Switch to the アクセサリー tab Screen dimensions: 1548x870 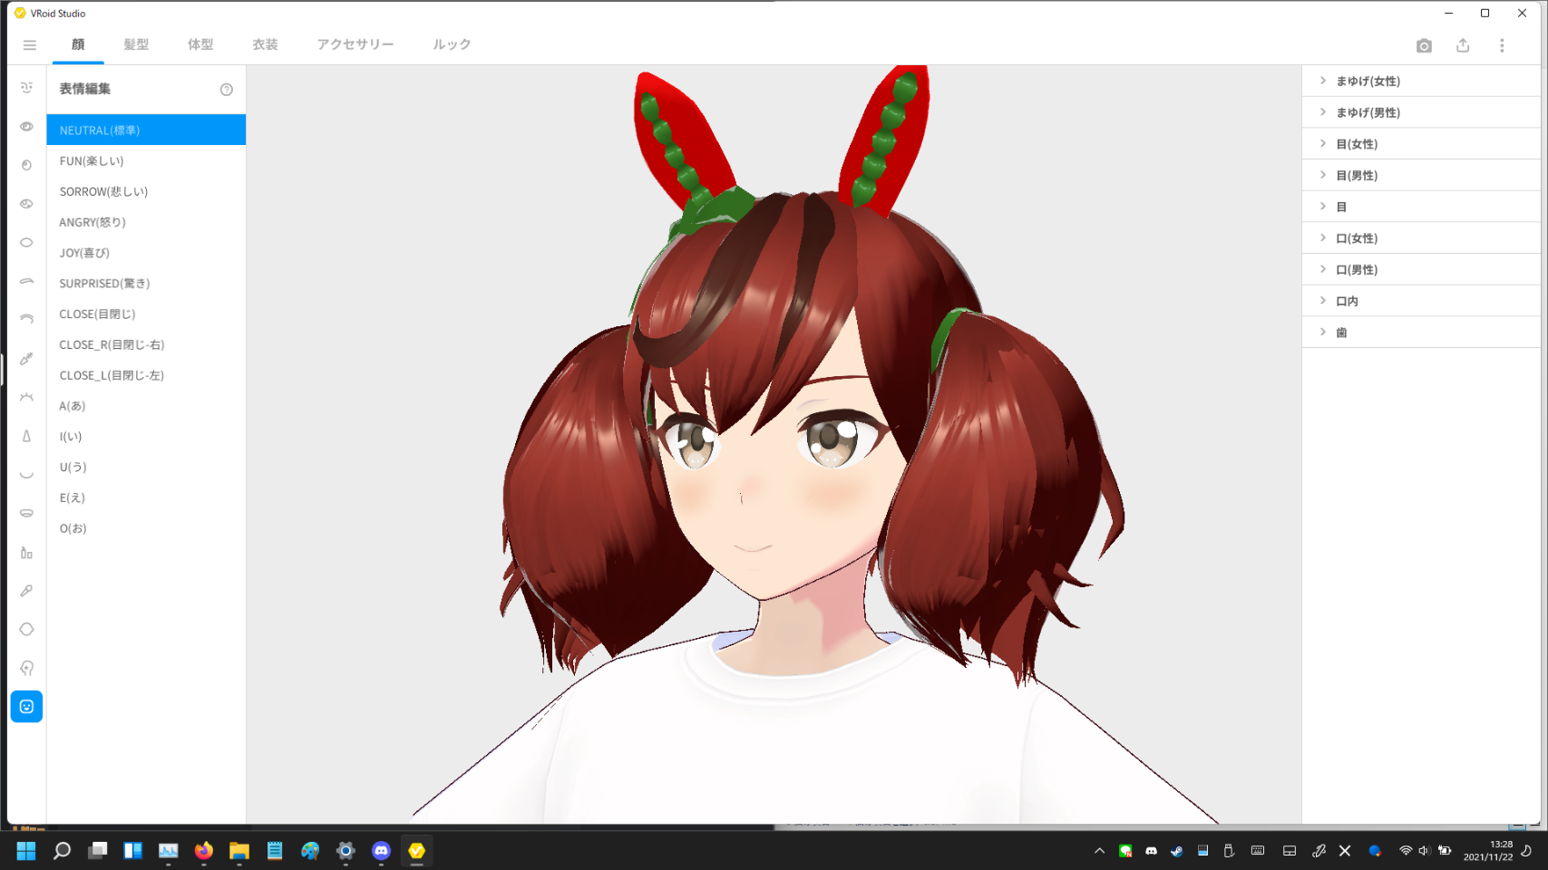(355, 44)
